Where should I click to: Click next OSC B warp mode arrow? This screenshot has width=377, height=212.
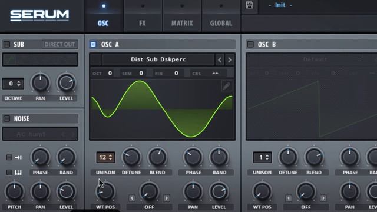323,198
